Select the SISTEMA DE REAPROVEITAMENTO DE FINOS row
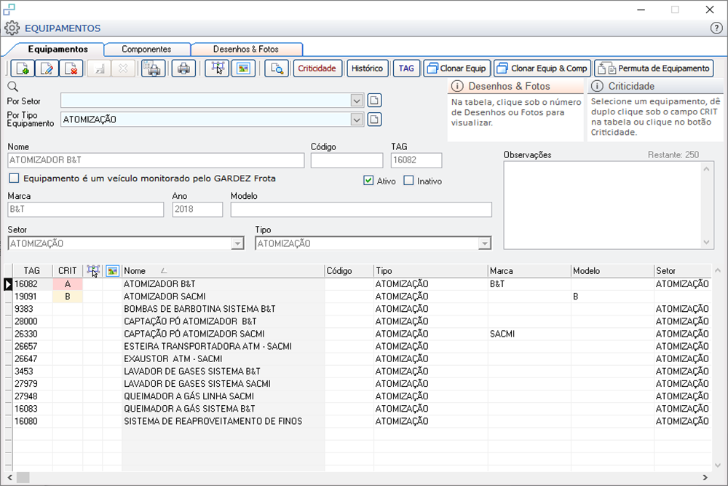 (362, 421)
